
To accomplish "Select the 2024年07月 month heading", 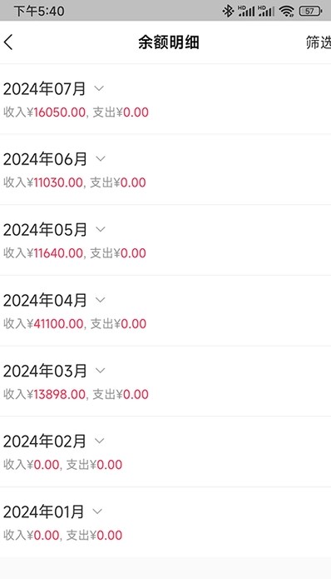I will (44, 89).
